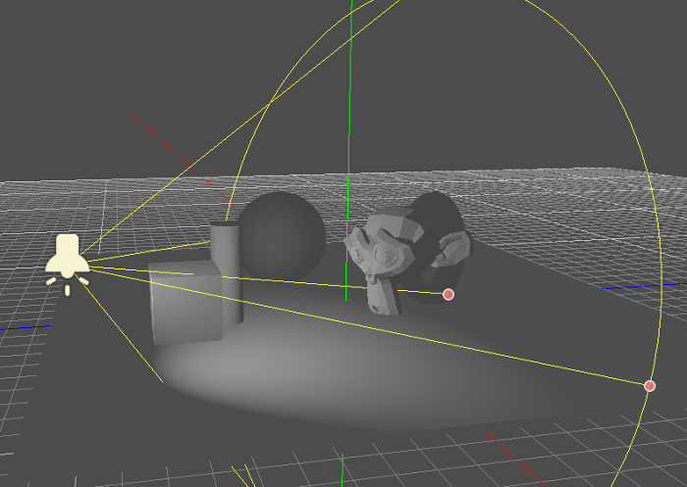This screenshot has height=487, width=687.
Task: Select the spotlight lamp gizmo icon
Action: click(x=68, y=264)
